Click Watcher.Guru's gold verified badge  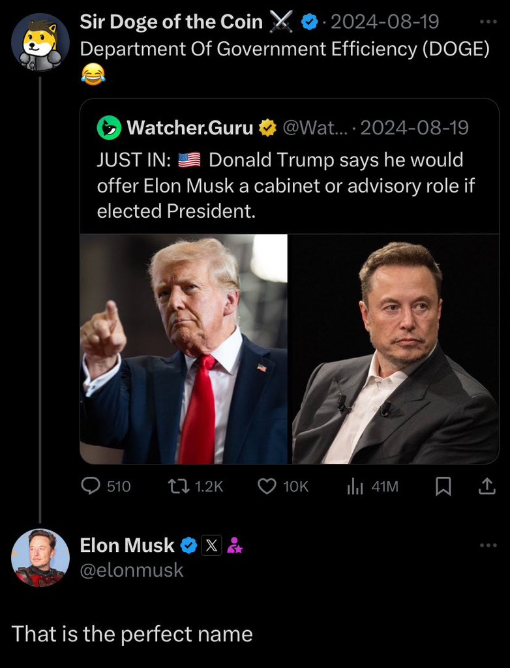click(267, 128)
